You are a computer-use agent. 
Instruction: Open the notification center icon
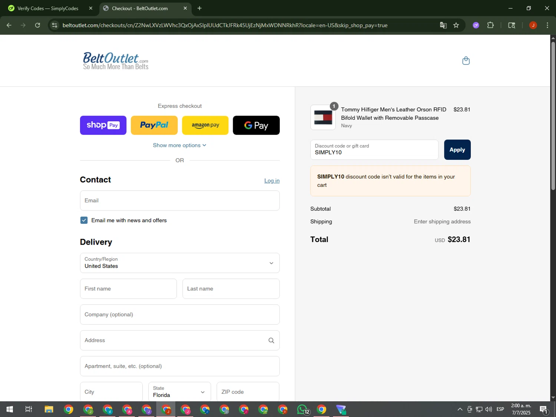544,409
